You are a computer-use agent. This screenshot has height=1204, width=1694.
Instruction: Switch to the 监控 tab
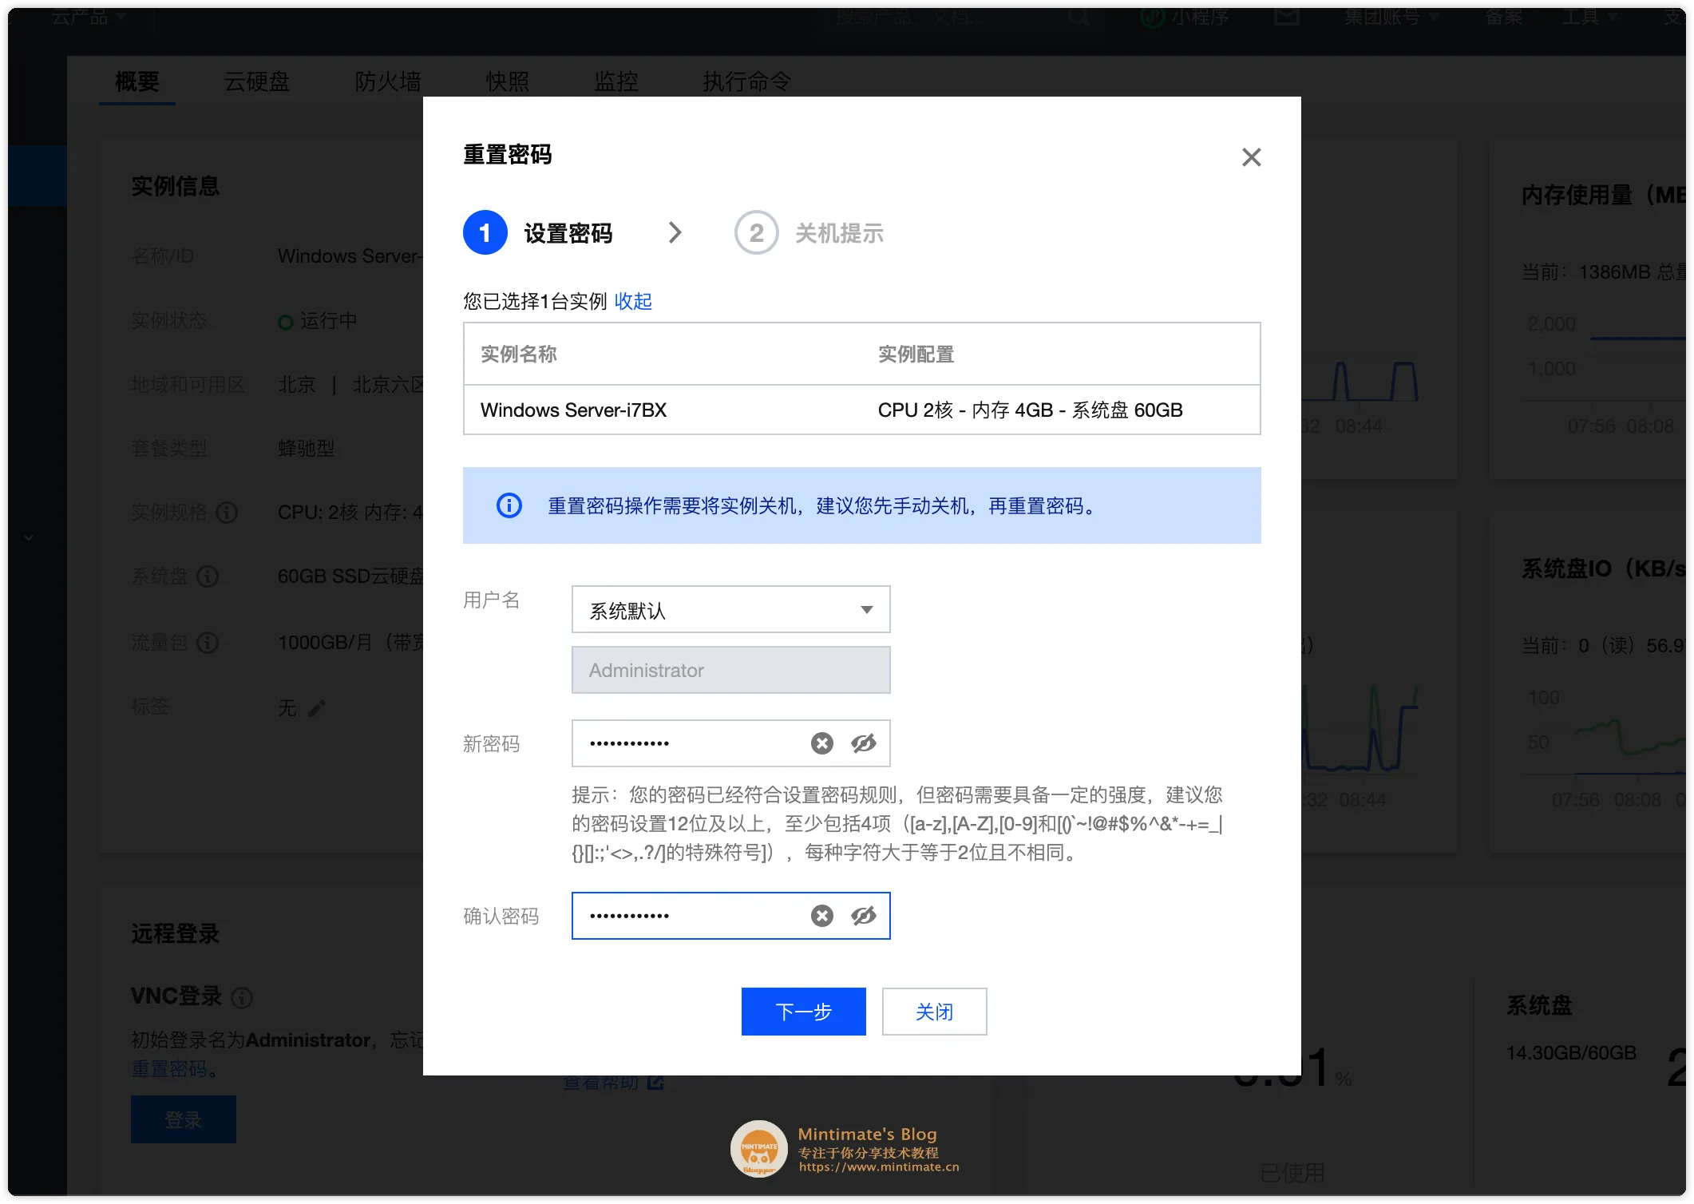tap(615, 81)
